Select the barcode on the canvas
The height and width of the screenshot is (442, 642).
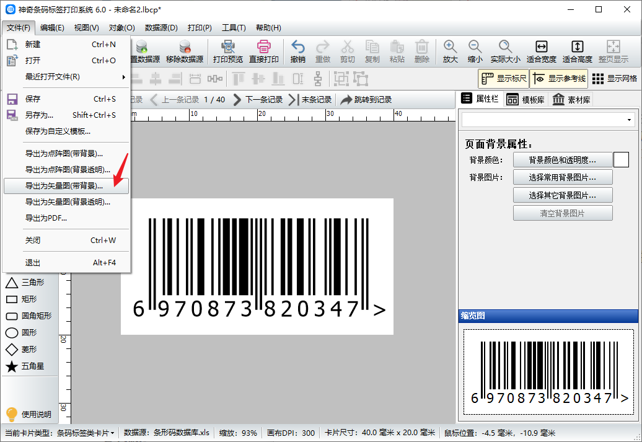[259, 268]
